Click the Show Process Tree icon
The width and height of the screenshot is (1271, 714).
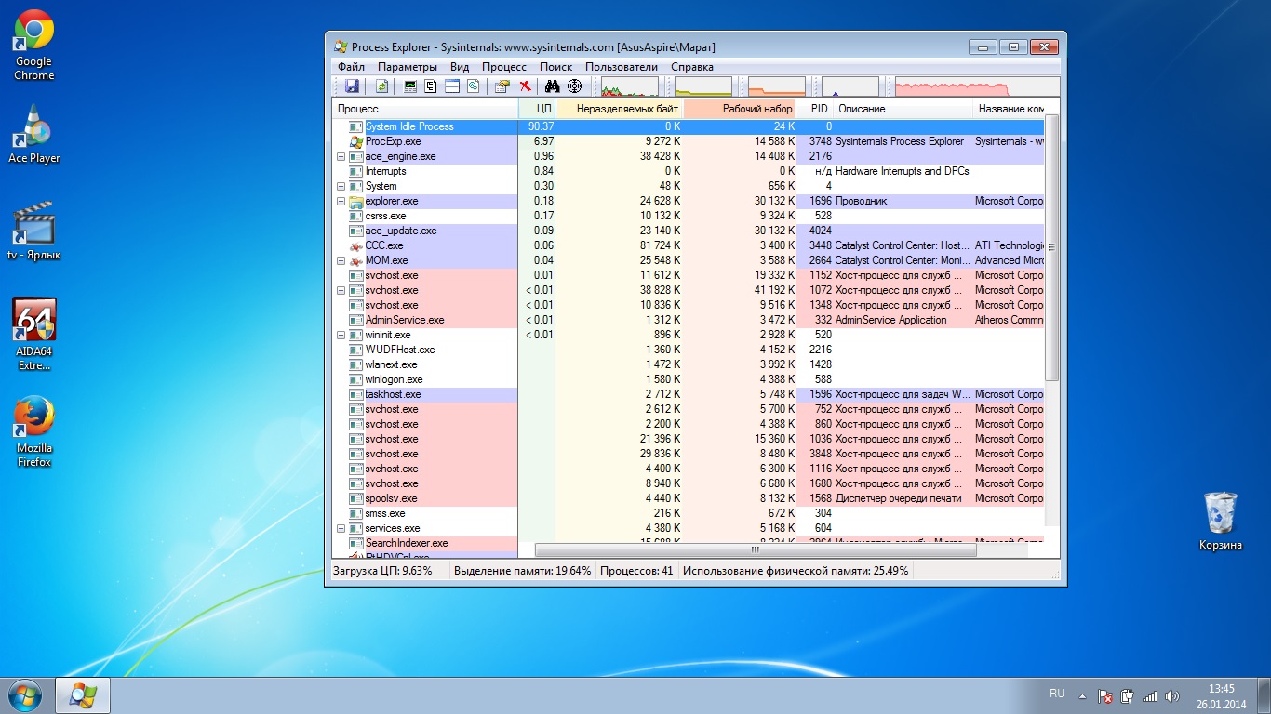coord(431,86)
